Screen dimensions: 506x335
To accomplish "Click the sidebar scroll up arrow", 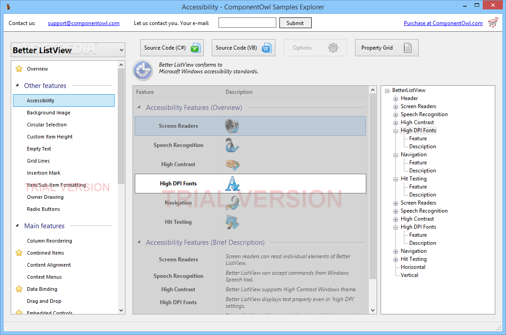I will point(121,65).
